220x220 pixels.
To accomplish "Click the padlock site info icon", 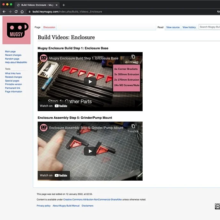I will pos(29,12).
